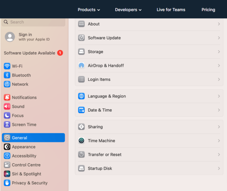Screen dimensions: 227x191
Task: Click the chevron on AirDrop & Handoff row
Action: pyautogui.click(x=219, y=66)
